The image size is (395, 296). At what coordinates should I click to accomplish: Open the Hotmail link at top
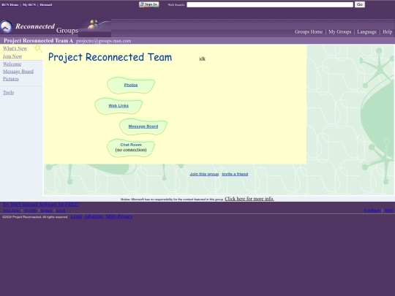[46, 5]
